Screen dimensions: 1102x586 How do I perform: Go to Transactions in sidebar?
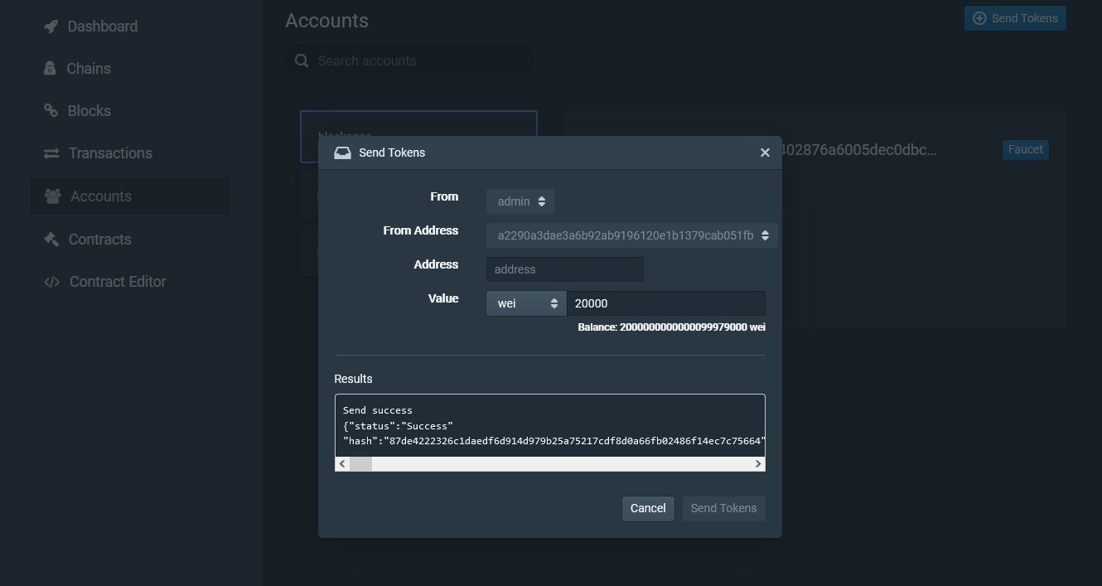(x=109, y=153)
